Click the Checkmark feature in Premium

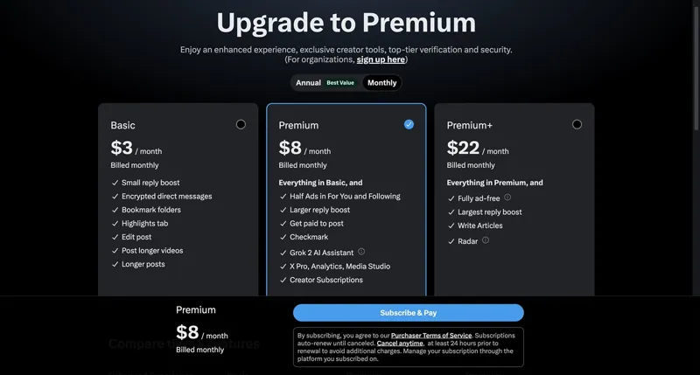(309, 237)
